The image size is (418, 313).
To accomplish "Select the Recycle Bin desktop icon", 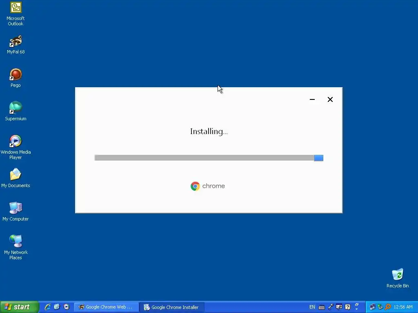I will point(398,278).
